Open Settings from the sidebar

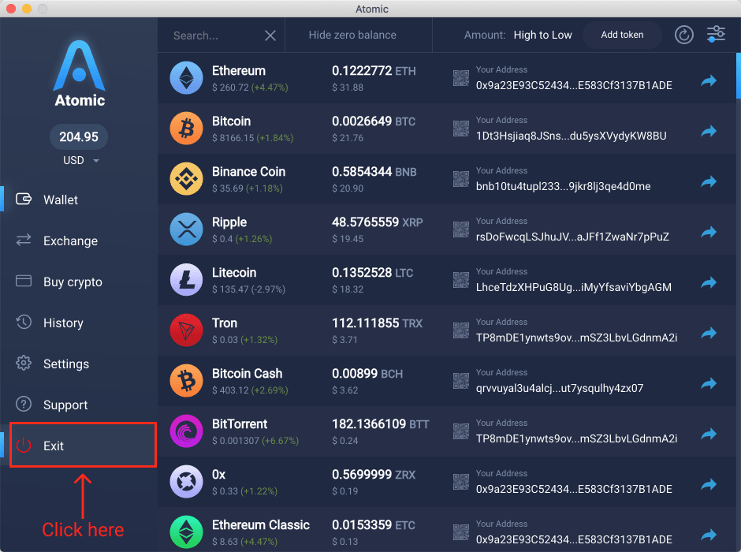pyautogui.click(x=65, y=364)
